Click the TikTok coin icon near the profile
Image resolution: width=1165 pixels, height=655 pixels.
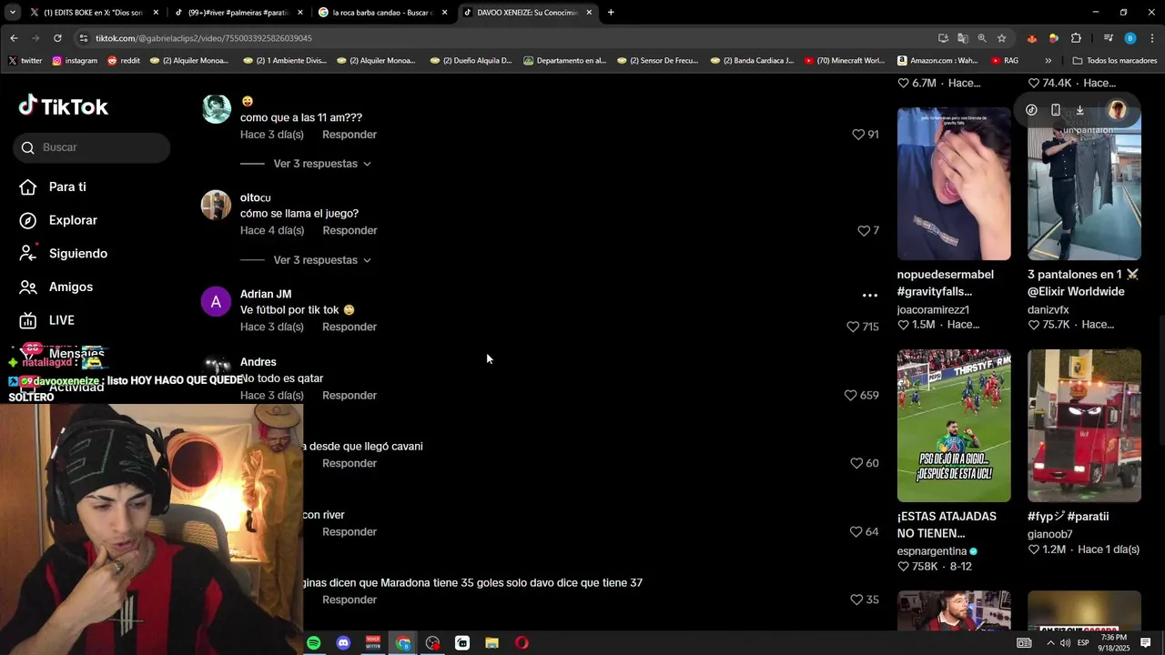(1031, 110)
